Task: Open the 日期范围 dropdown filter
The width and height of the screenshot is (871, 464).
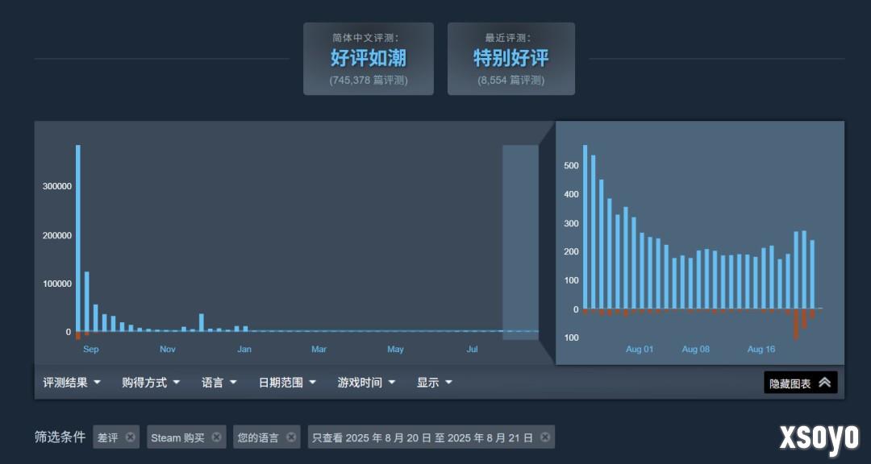Action: pos(287,383)
